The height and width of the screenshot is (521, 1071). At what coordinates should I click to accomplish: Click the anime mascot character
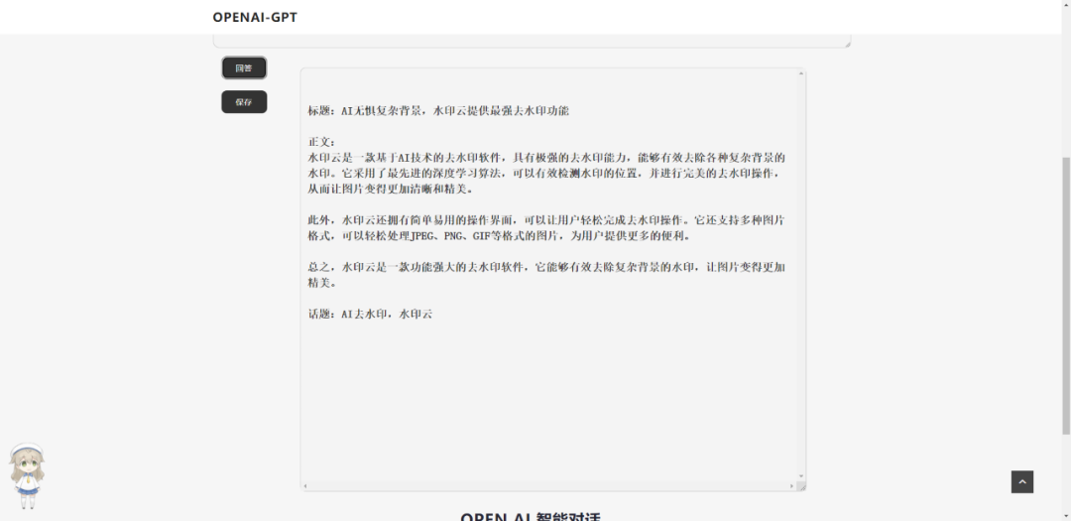(27, 476)
